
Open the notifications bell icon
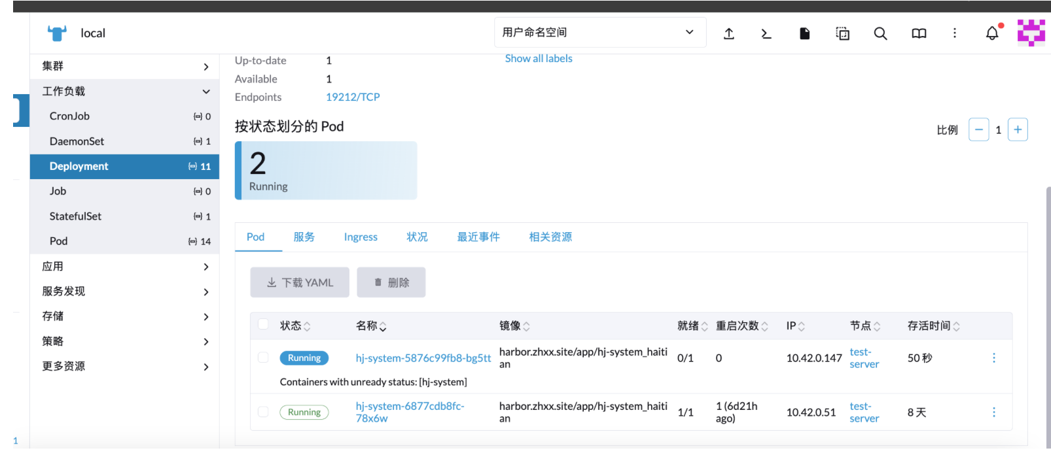click(992, 33)
